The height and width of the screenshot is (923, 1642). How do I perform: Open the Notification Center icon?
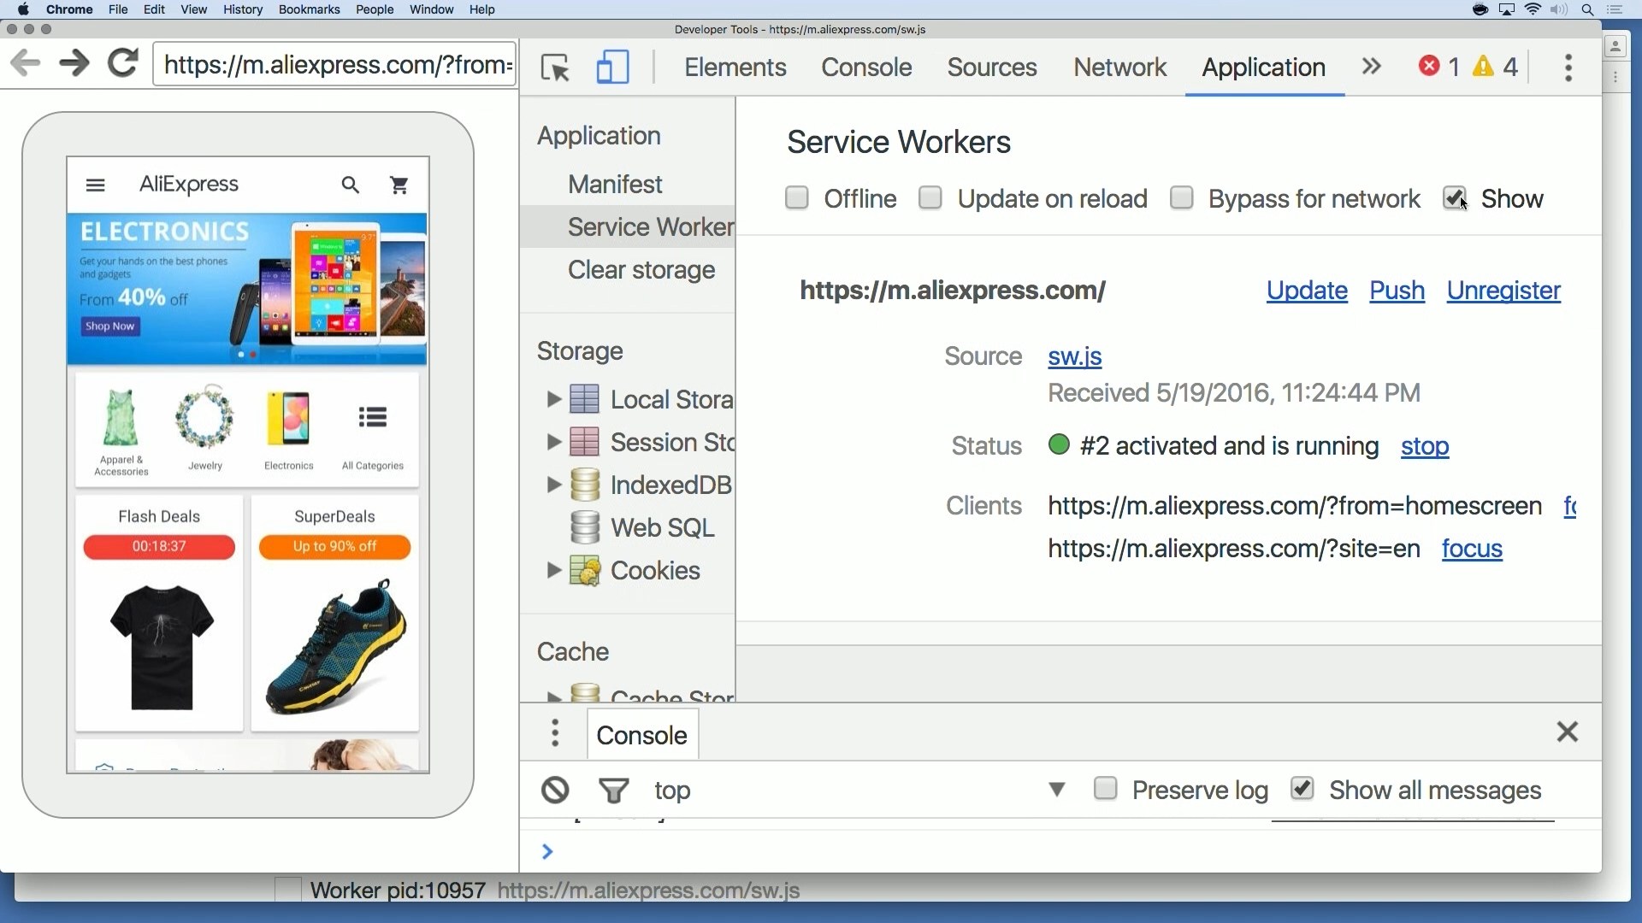point(1615,9)
